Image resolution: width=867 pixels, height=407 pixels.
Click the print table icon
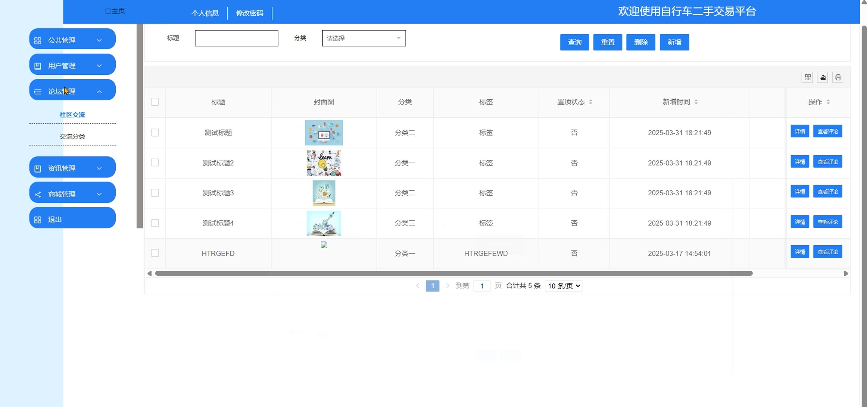point(838,77)
